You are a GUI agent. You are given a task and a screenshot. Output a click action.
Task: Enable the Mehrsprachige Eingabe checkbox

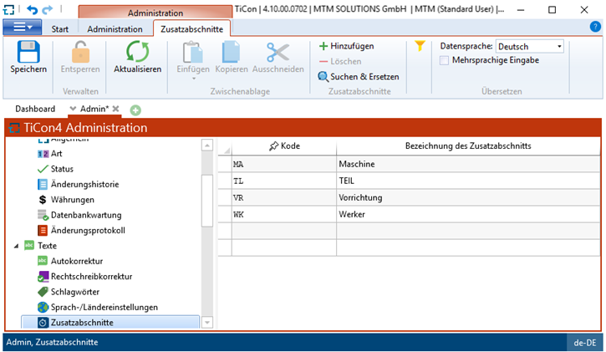444,61
